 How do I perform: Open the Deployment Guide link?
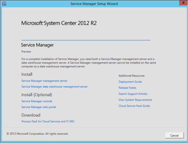130,82
